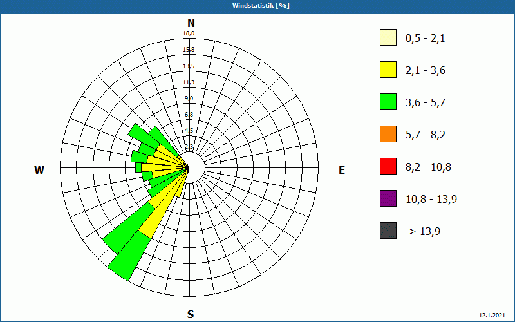The image size is (515, 322).
Task: Click the E compass label
Action: click(x=342, y=170)
